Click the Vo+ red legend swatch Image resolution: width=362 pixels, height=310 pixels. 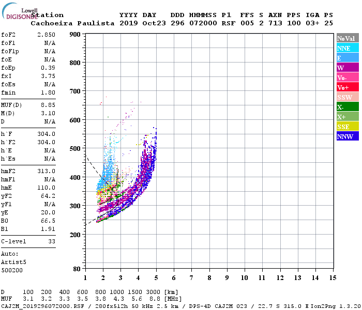coord(348,87)
